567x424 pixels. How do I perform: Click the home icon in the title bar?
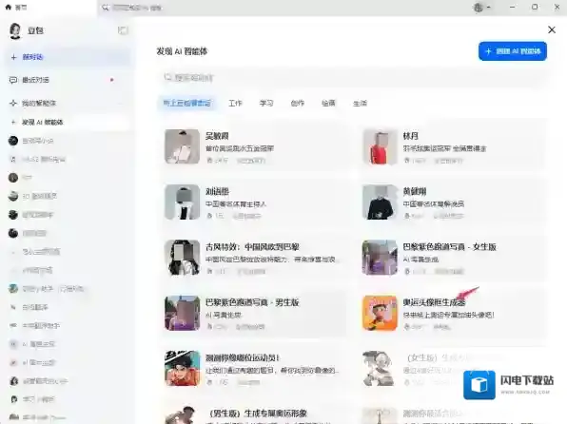[9, 8]
